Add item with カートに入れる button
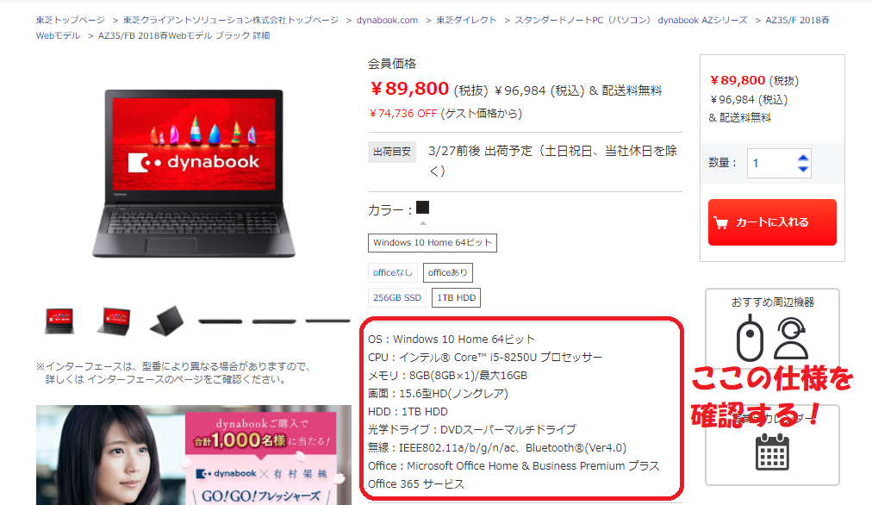Image resolution: width=872 pixels, height=505 pixels. pyautogui.click(x=772, y=222)
